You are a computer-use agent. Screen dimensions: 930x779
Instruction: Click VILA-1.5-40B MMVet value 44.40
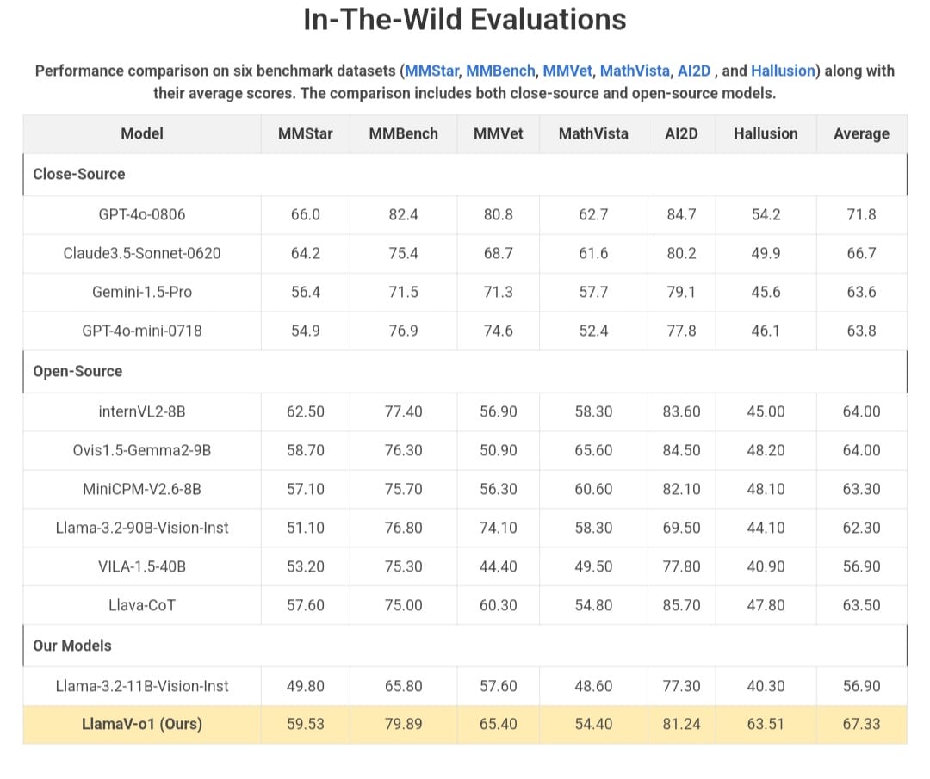coord(499,566)
